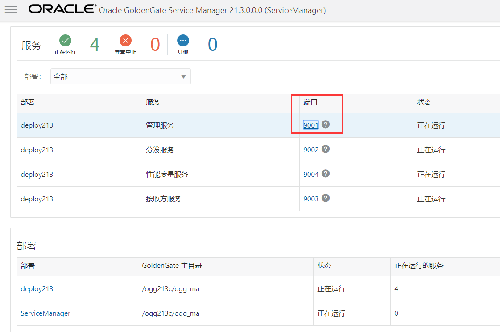Open port 9004 performance metrics link
This screenshot has height=334, width=500.
(x=311, y=174)
